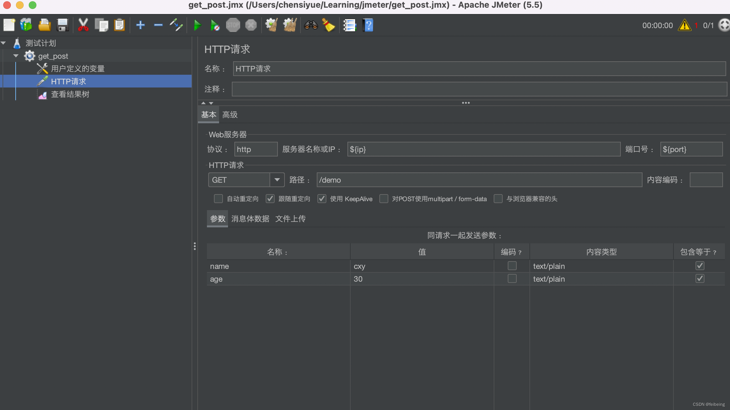Save the test plan with floppy icon
The height and width of the screenshot is (410, 730).
[63, 25]
